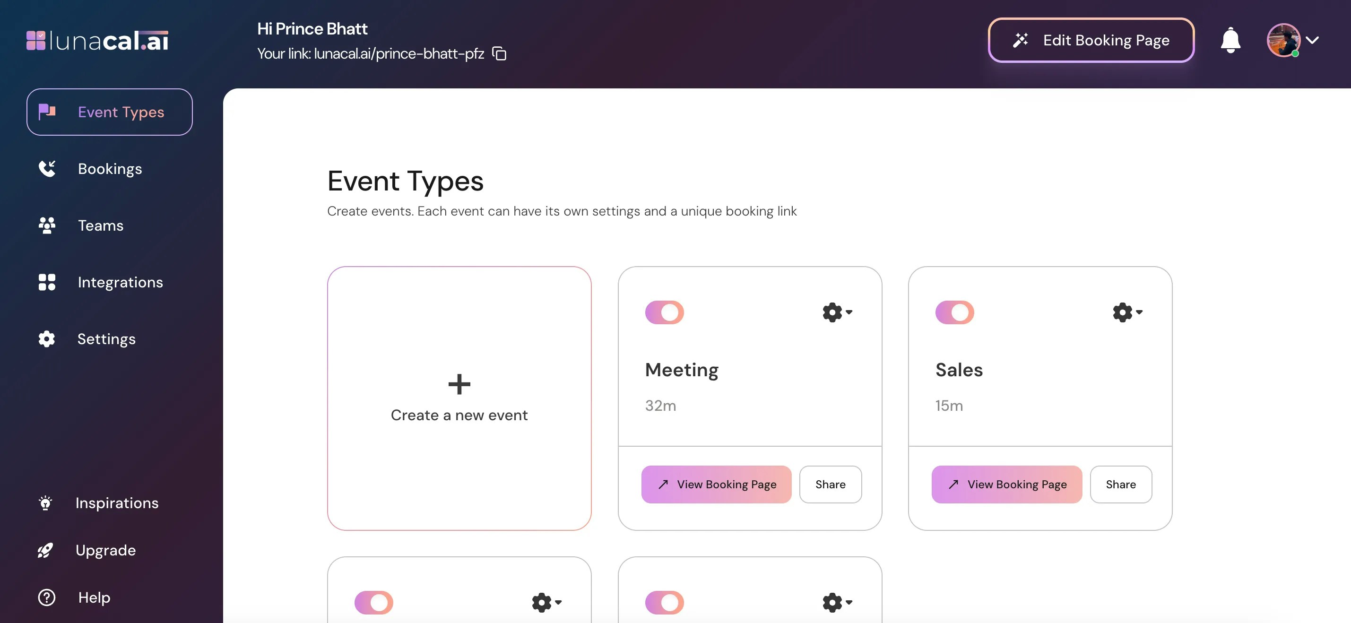Open the notifications bell
Viewport: 1351px width, 623px height.
[x=1230, y=40]
